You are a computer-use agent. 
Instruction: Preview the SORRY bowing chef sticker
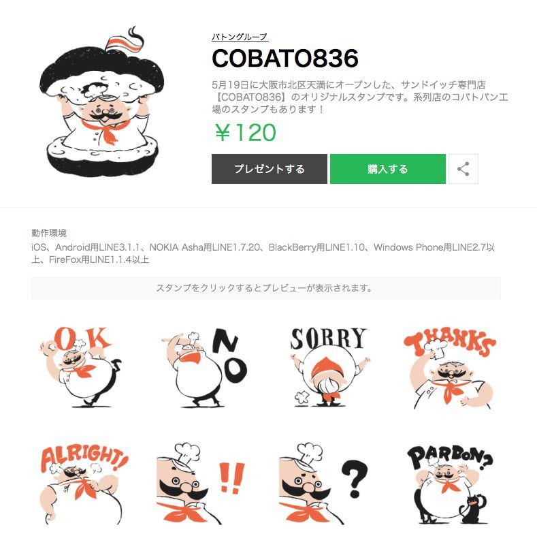click(x=329, y=367)
